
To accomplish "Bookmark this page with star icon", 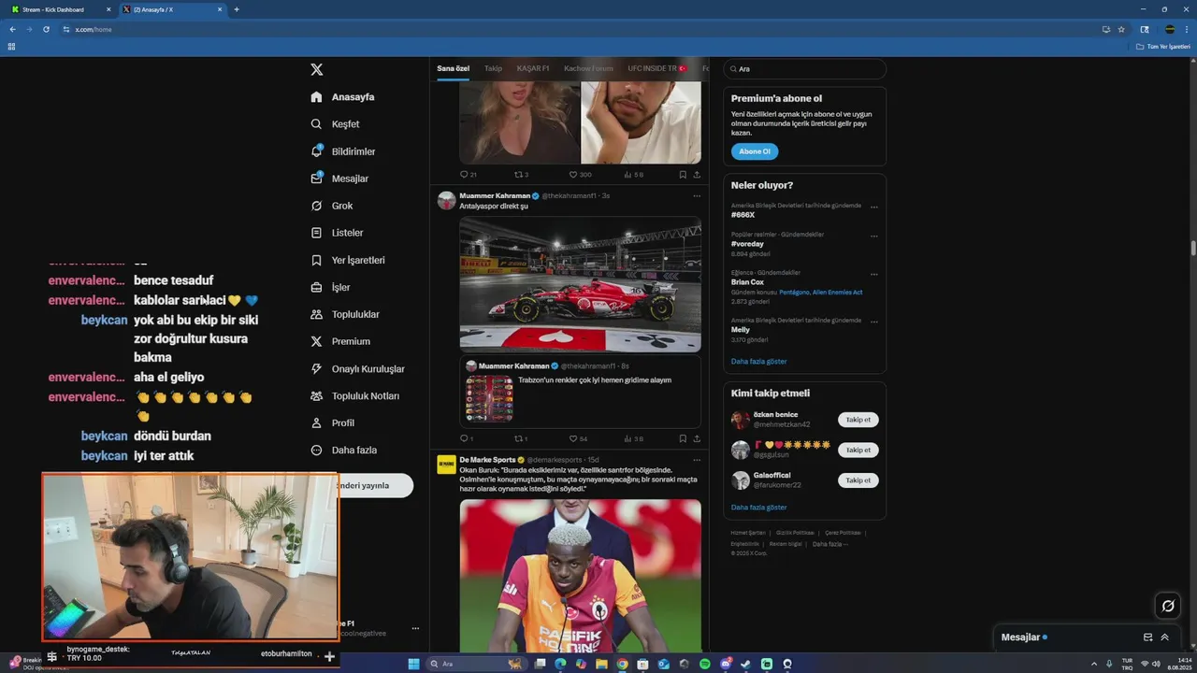I will pos(1121,29).
